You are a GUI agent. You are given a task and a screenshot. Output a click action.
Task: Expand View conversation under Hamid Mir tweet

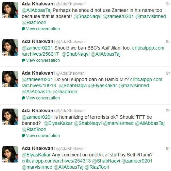coord(43,98)
